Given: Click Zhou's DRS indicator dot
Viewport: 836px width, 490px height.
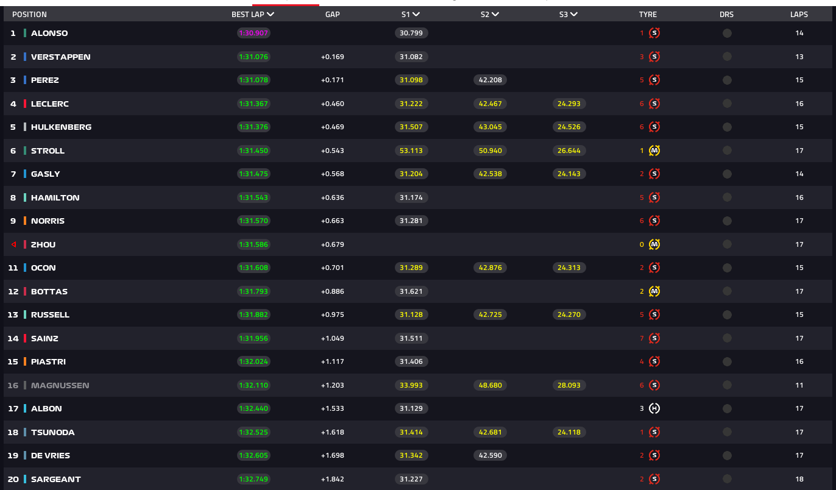Looking at the screenshot, I should 727,244.
